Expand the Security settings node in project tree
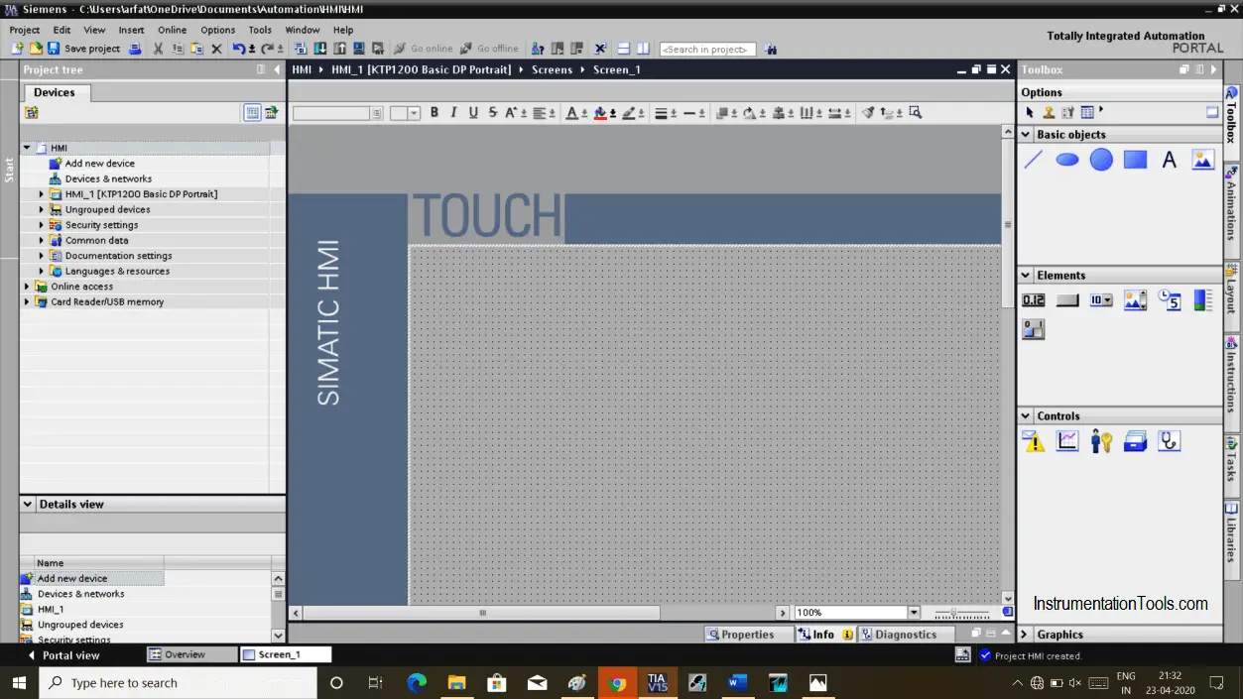The image size is (1243, 699). point(42,225)
